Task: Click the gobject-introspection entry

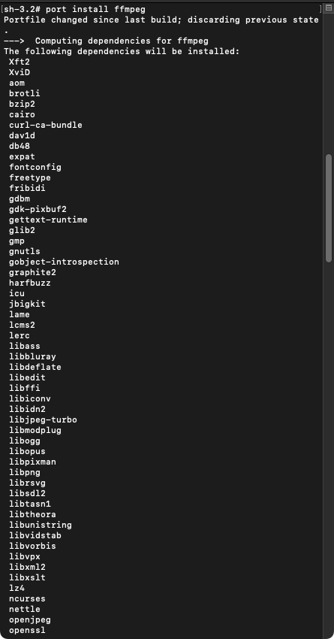Action: click(x=65, y=262)
